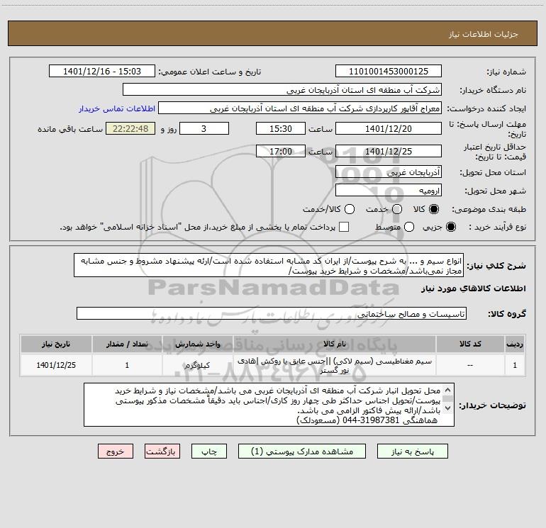The height and width of the screenshot is (528, 546).
Task: Click the request creator field معراج آقاپور
Action: [300, 108]
